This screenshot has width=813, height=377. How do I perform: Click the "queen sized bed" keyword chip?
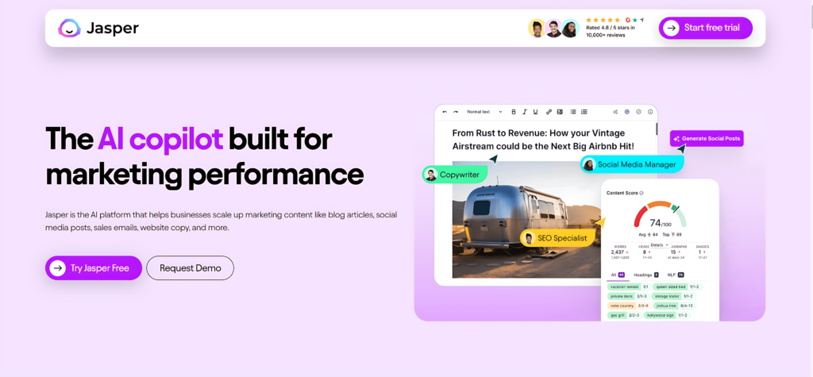coord(678,287)
